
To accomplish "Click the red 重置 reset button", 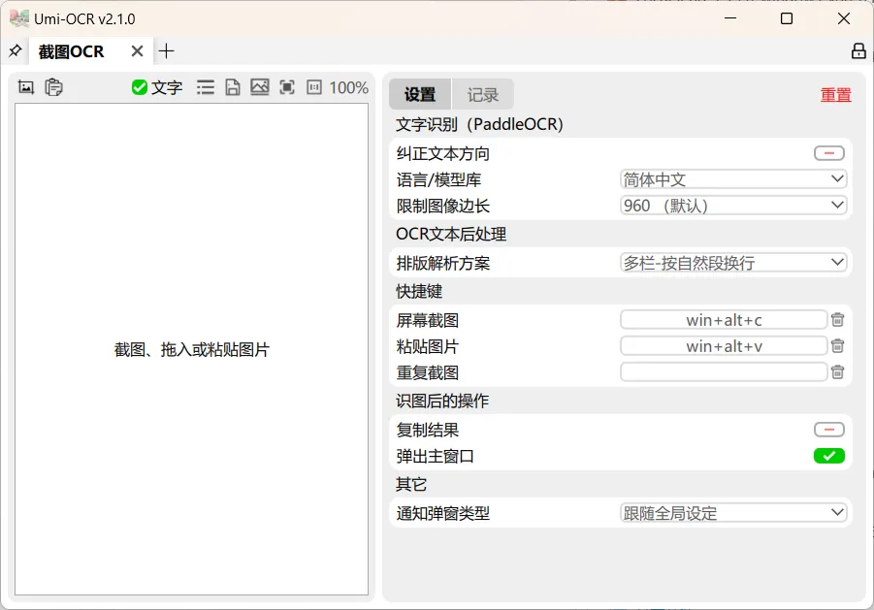I will click(x=835, y=95).
